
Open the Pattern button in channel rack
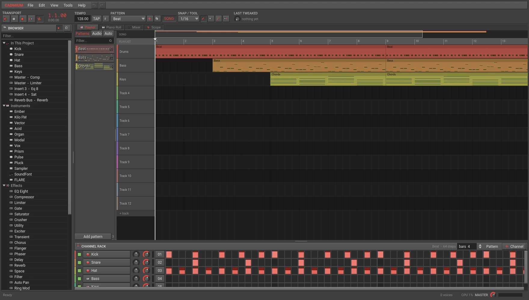(492, 247)
